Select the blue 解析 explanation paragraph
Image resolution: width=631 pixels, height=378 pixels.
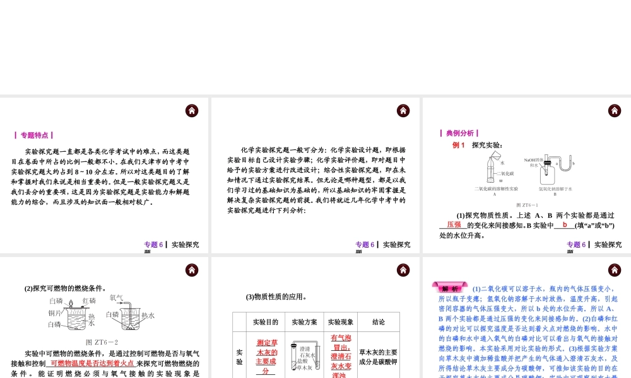pos(528,332)
